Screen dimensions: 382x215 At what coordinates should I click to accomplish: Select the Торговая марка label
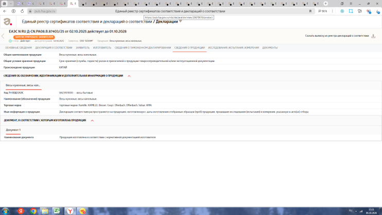tap(12, 105)
